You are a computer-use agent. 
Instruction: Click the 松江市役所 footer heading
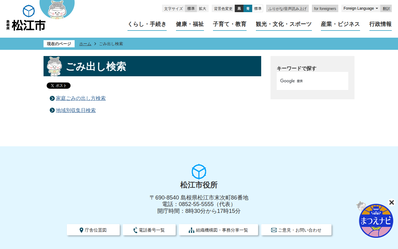pyautogui.click(x=199, y=185)
